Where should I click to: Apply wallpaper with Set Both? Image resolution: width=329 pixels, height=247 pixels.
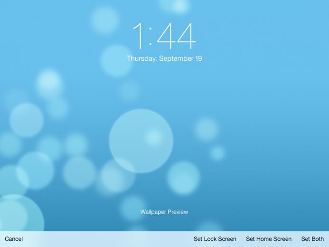click(x=312, y=239)
